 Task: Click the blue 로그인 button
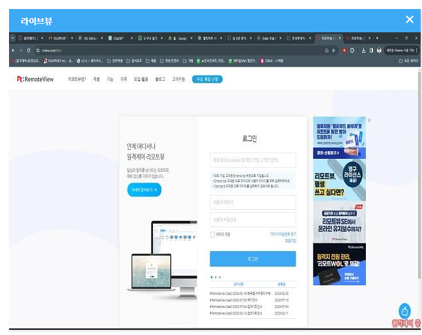point(253,259)
